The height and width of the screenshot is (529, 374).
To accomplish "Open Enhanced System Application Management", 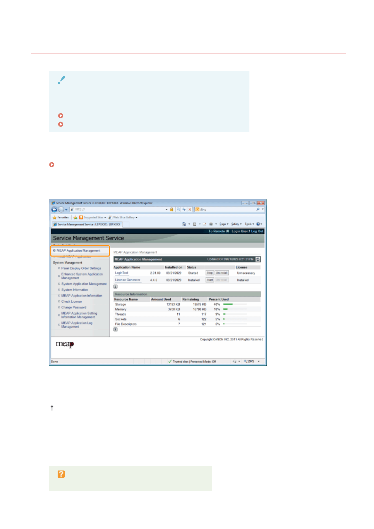I will (82, 276).
